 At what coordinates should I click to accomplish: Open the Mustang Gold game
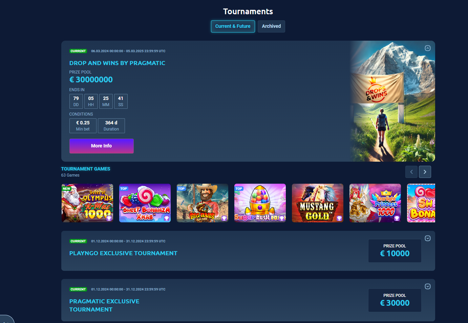(x=318, y=203)
